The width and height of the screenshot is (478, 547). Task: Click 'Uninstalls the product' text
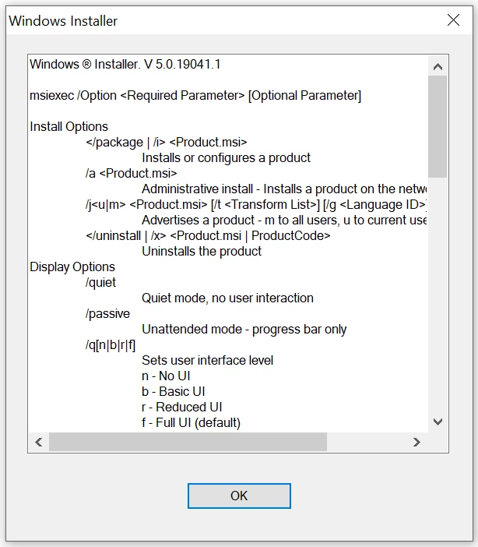(x=202, y=251)
